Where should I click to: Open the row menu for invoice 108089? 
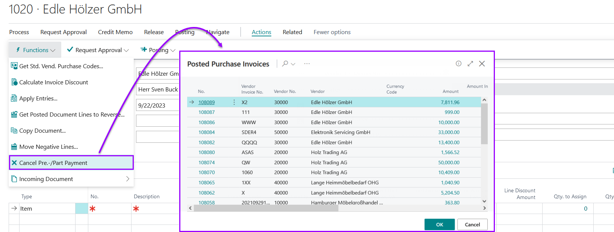click(234, 102)
